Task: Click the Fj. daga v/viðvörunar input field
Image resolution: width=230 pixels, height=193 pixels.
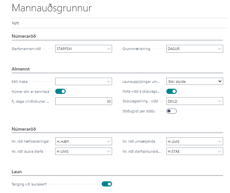Action: (83, 101)
